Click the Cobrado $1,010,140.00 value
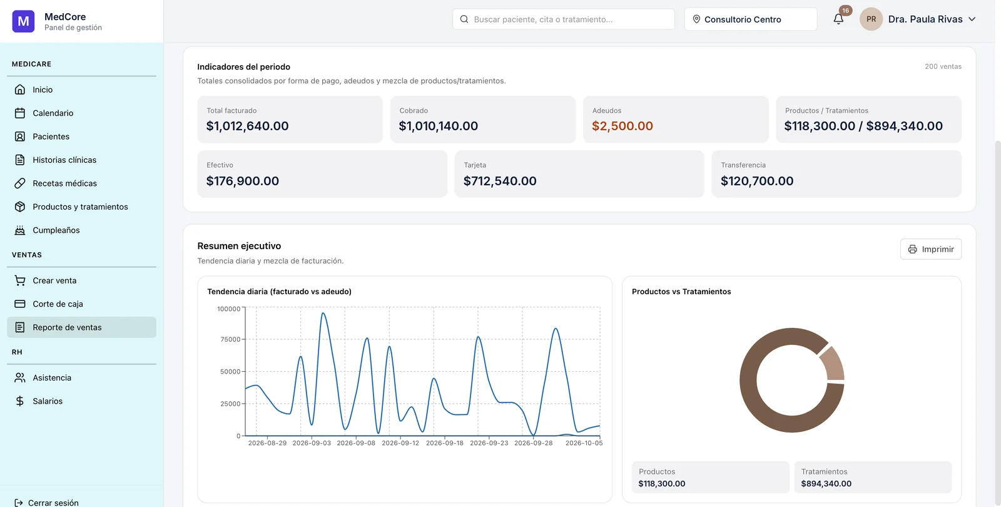 (439, 126)
